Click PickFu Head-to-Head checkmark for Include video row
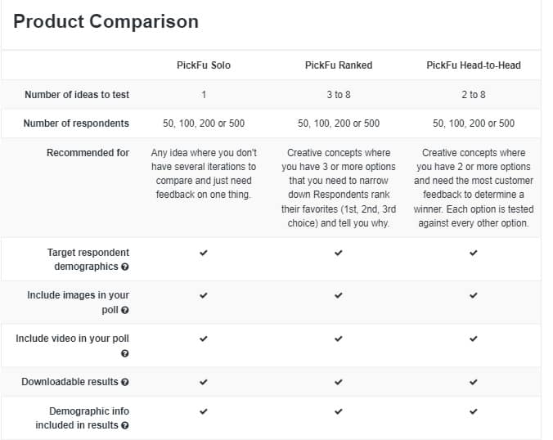Screen dimensions: 553x440 pos(473,338)
